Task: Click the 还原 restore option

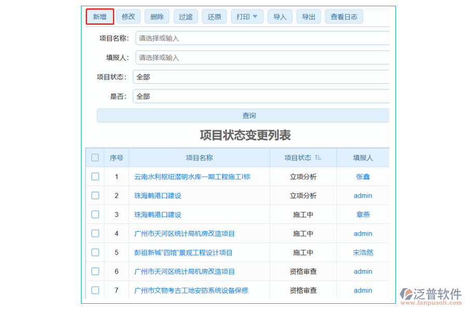Action: (x=214, y=16)
